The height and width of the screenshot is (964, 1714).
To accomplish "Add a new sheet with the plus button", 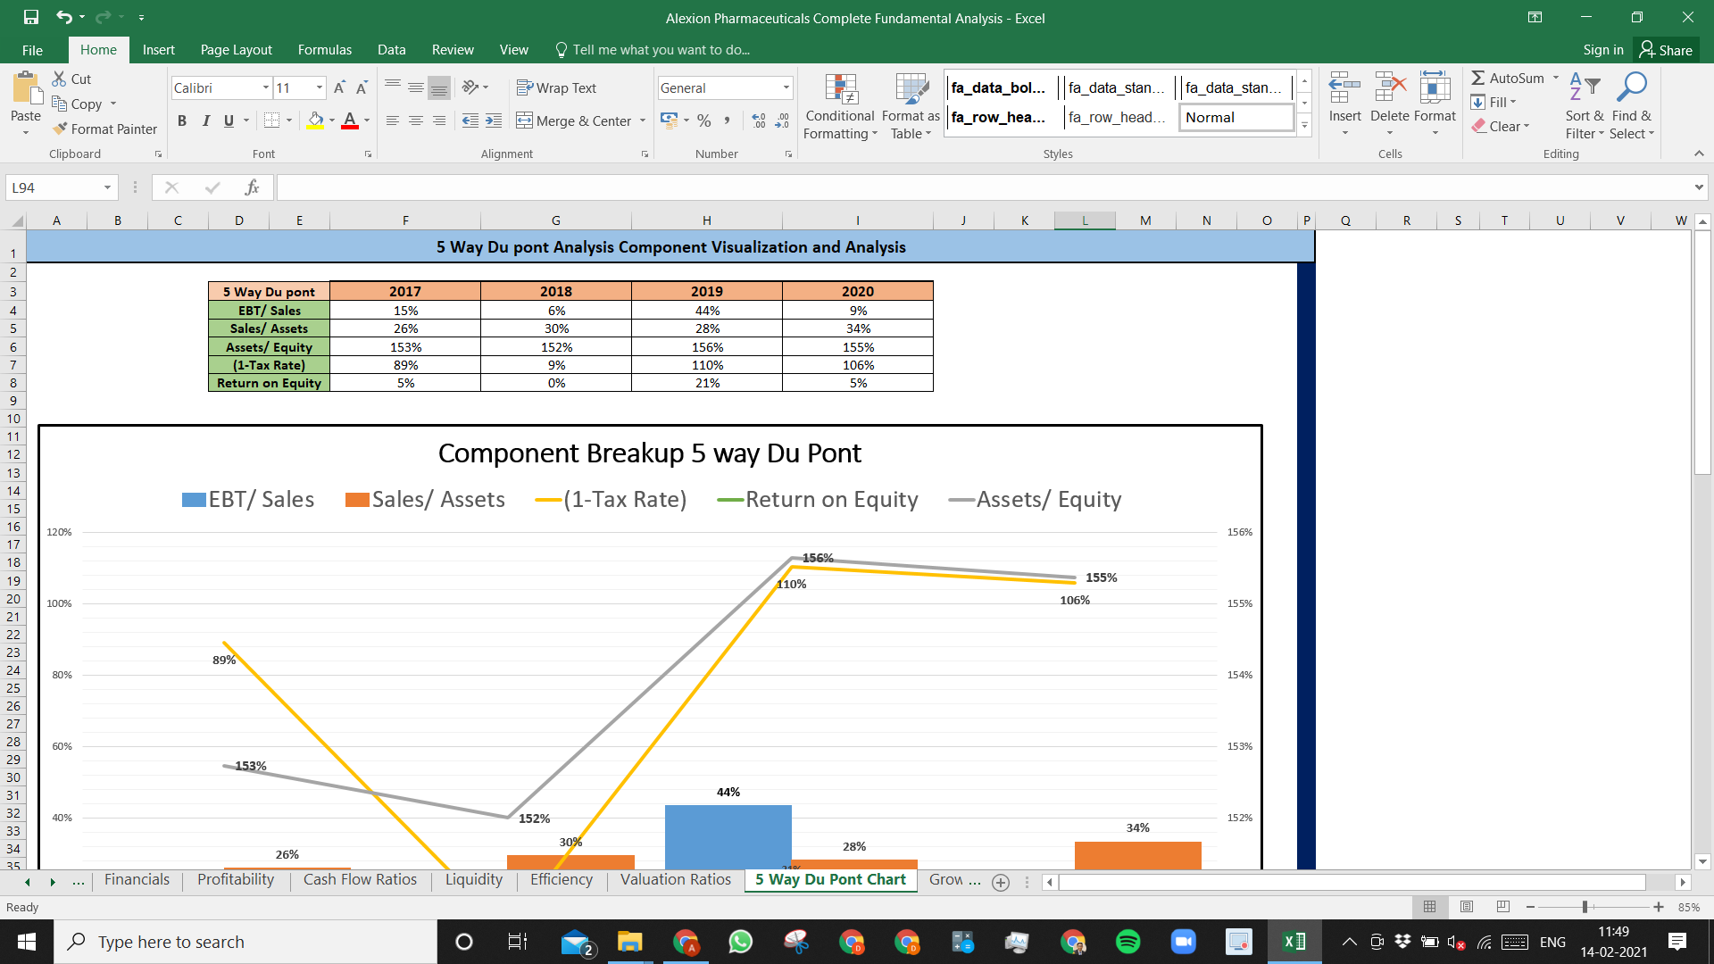I will click(x=1001, y=882).
